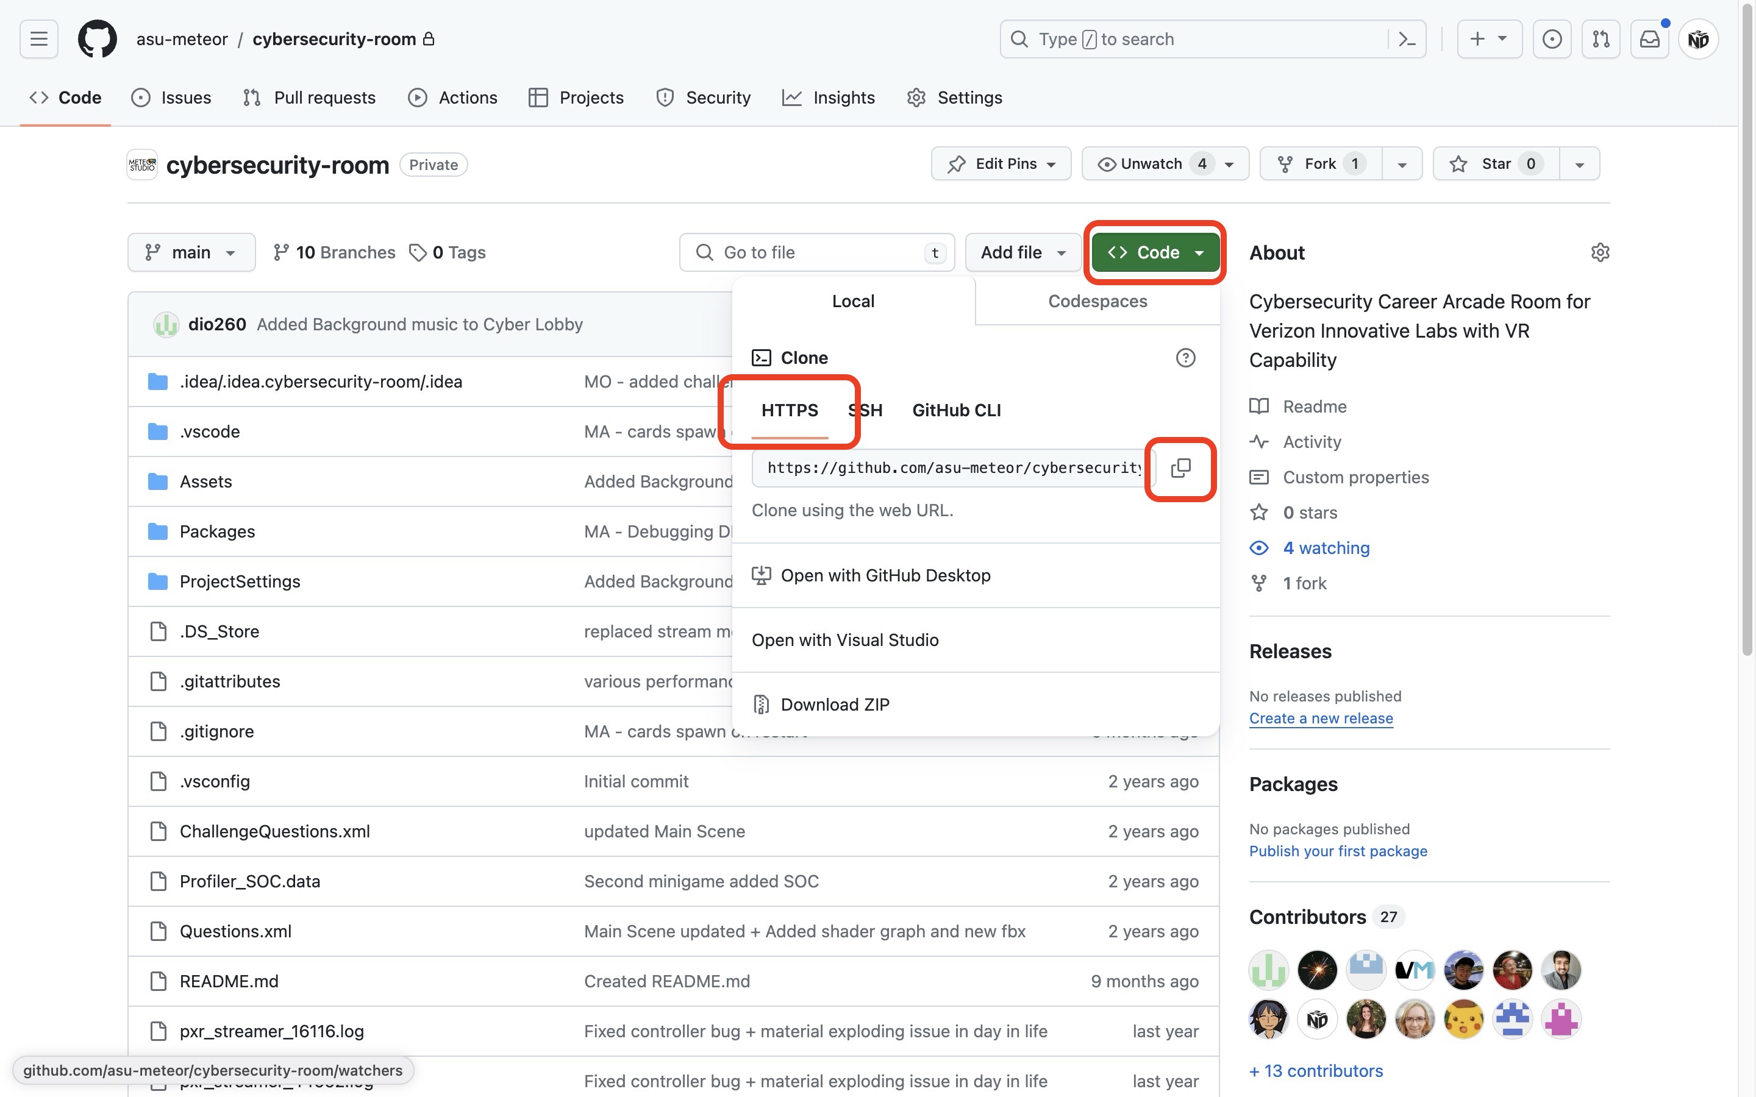
Task: Copy the HTTPS clone URL
Action: tap(1180, 468)
